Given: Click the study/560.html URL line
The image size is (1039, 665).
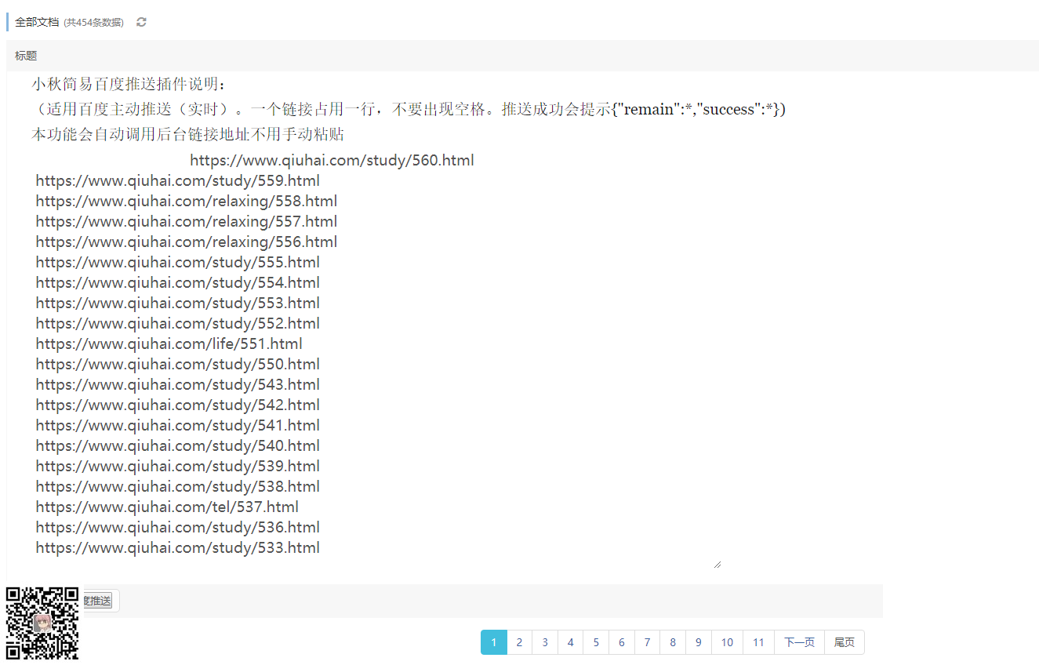Looking at the screenshot, I should pos(332,161).
